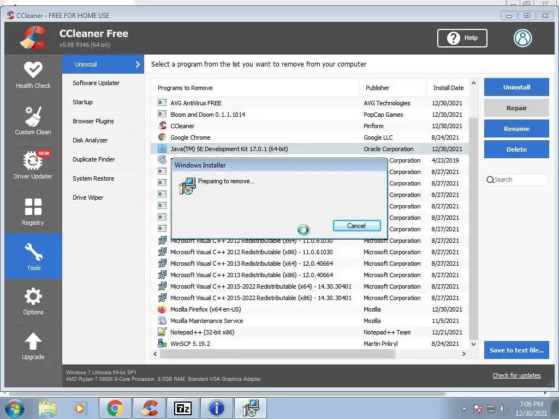
Task: Click the CCleaner logo in the header
Action: (x=33, y=38)
